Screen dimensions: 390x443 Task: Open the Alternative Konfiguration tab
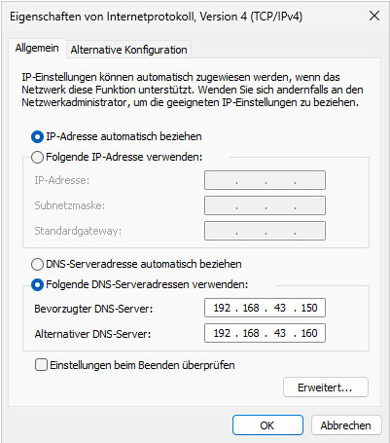[128, 50]
